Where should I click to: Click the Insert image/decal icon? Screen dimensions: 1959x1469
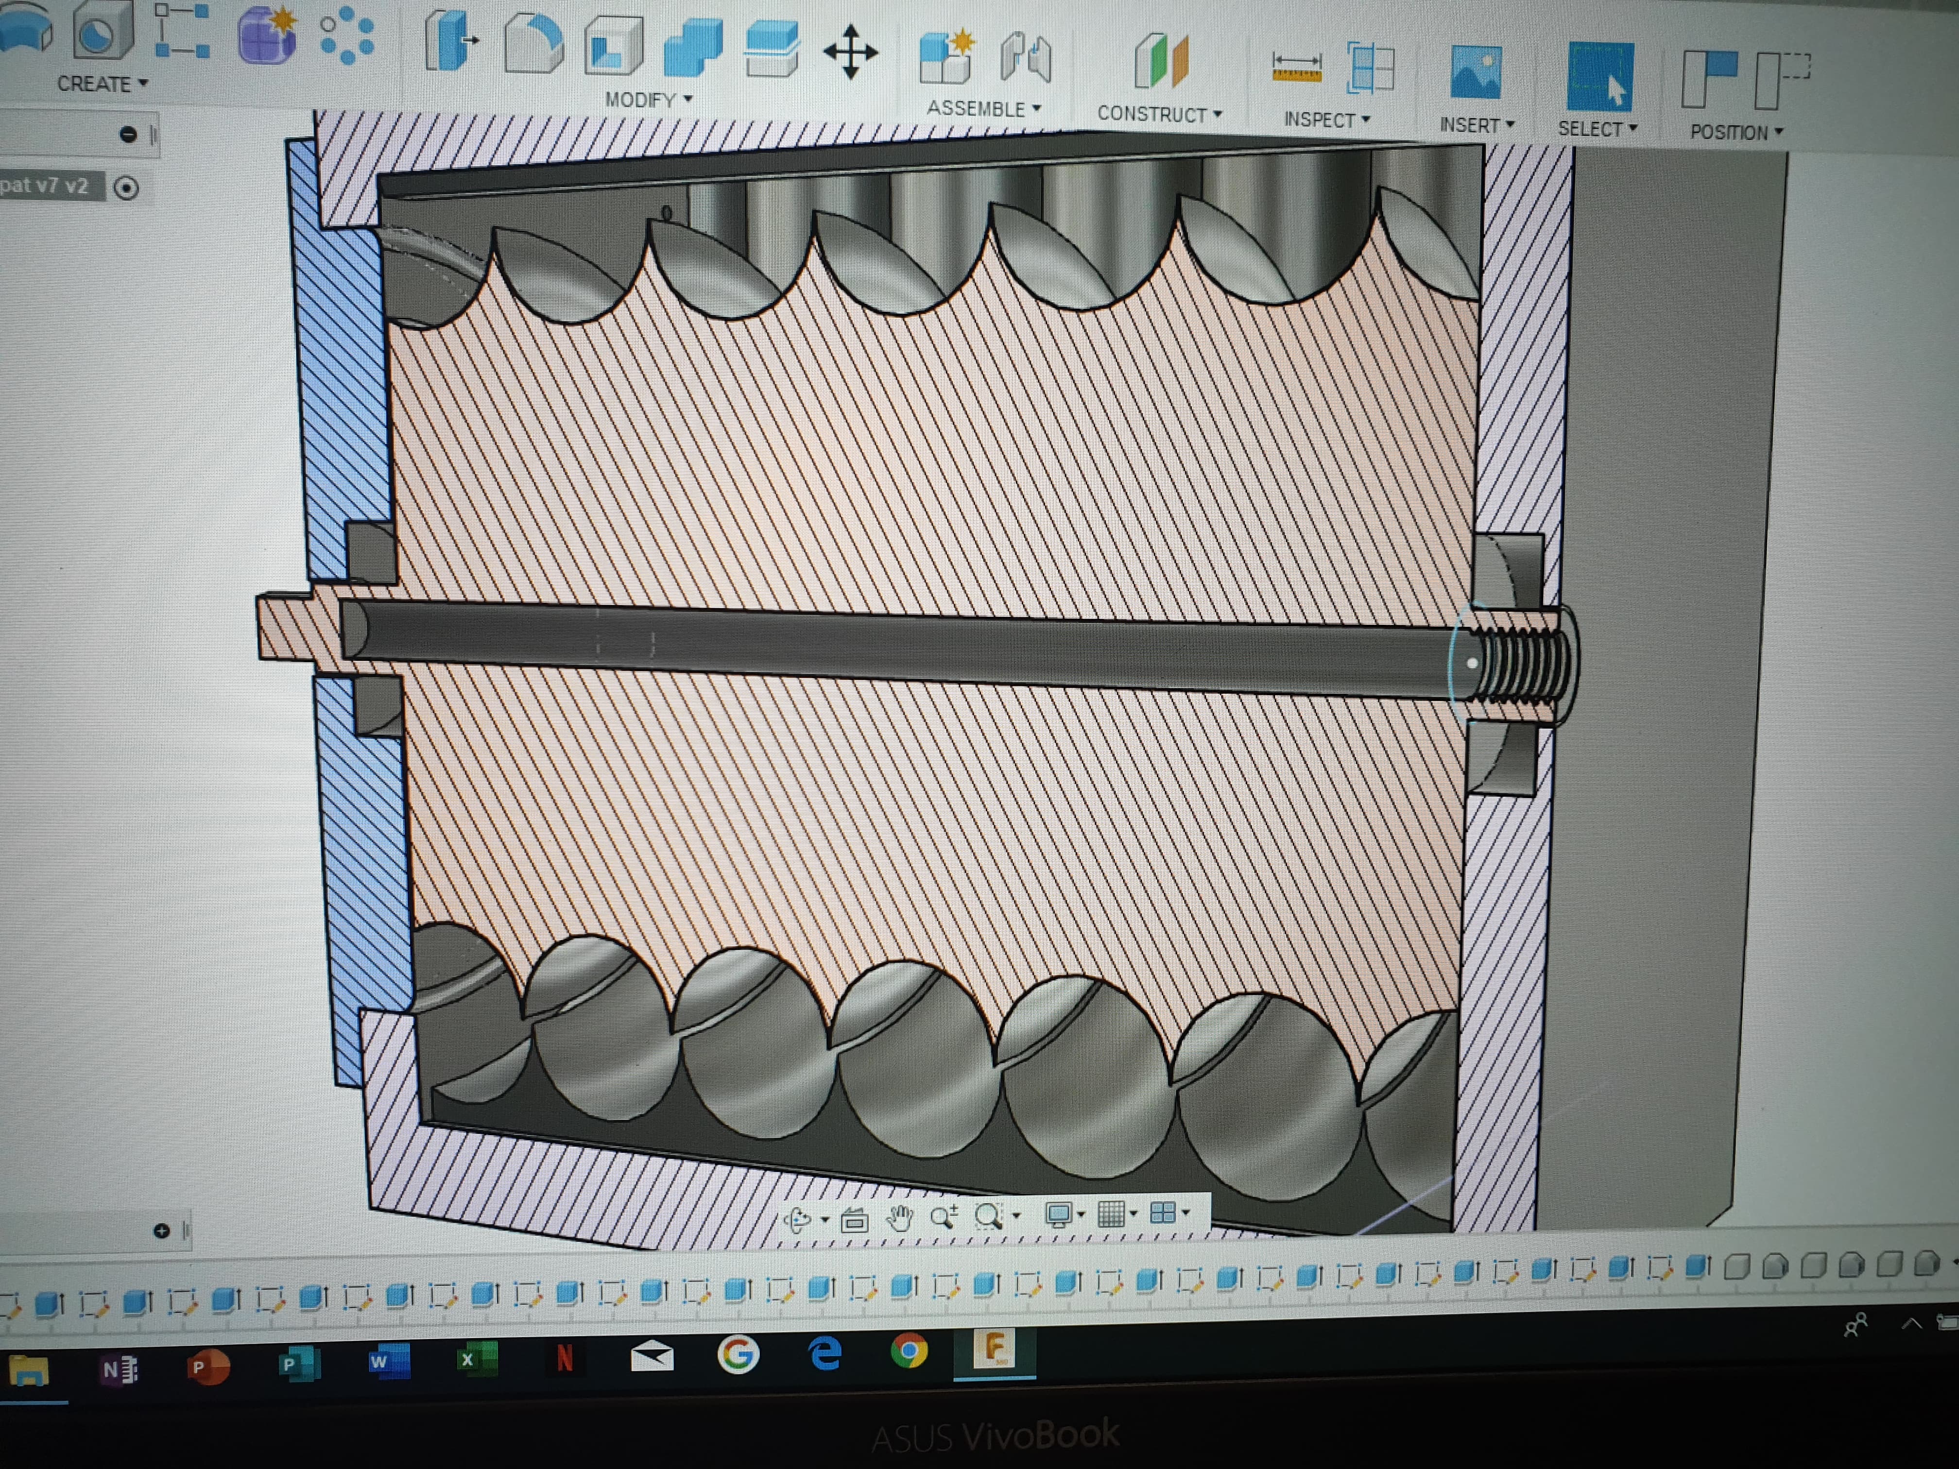point(1476,72)
